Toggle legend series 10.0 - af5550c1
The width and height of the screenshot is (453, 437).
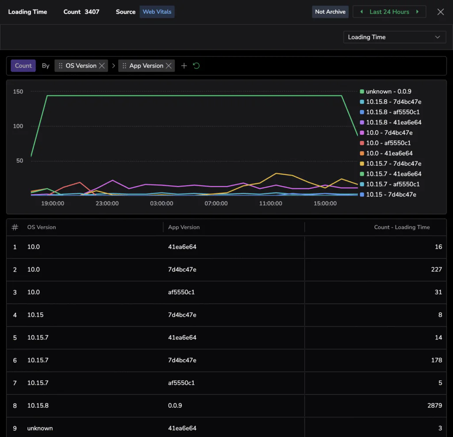(385, 143)
